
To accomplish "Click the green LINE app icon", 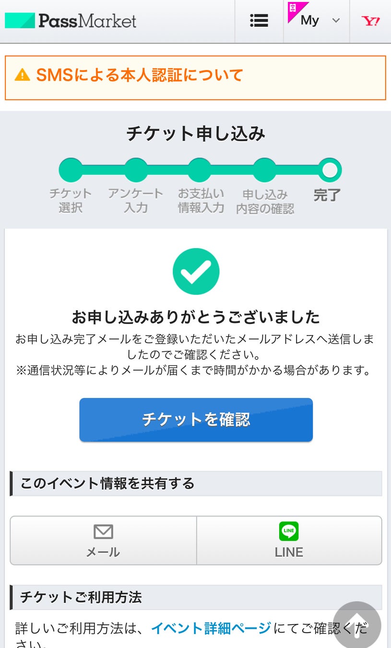I will click(289, 531).
